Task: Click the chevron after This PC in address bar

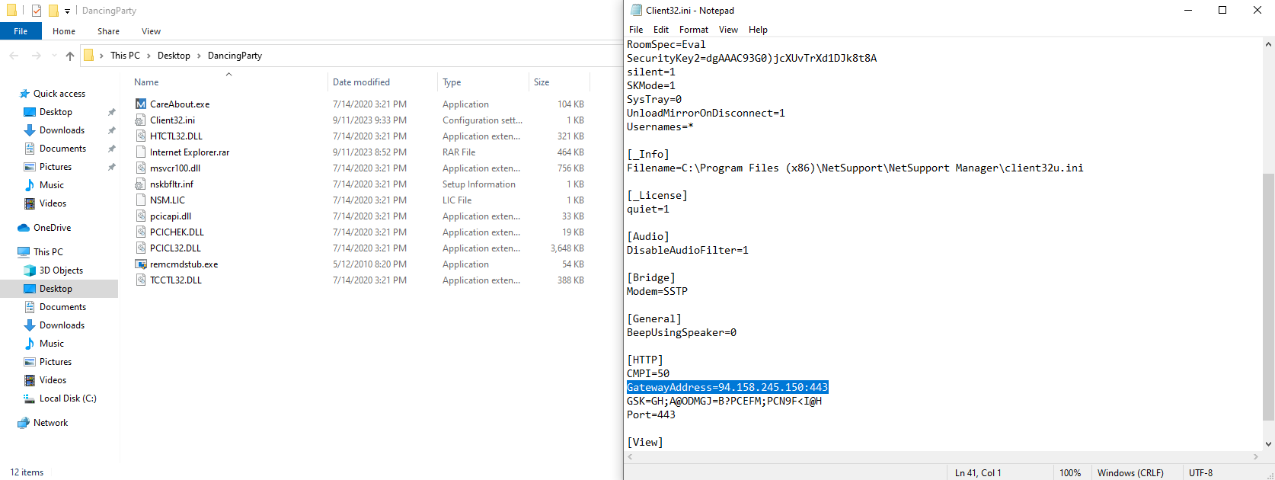Action: [x=149, y=56]
